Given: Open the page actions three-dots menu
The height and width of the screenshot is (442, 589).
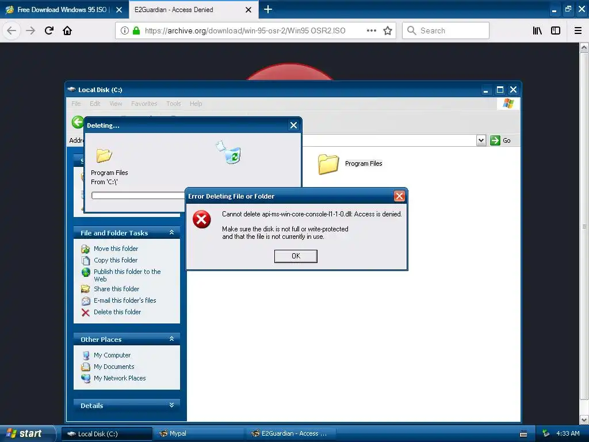Looking at the screenshot, I should (x=372, y=31).
